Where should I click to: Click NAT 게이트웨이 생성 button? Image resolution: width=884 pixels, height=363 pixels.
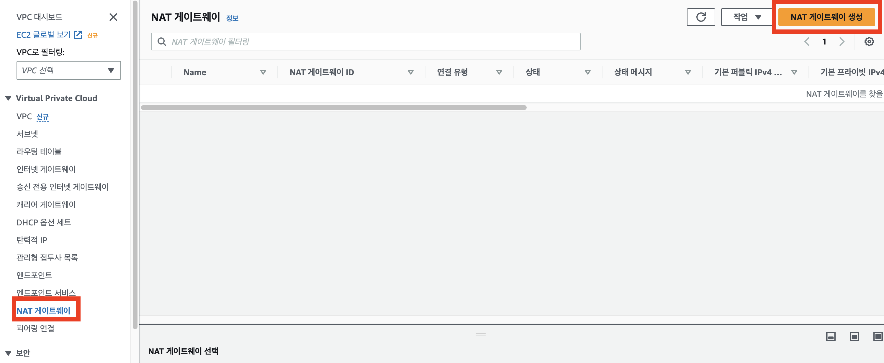(826, 17)
